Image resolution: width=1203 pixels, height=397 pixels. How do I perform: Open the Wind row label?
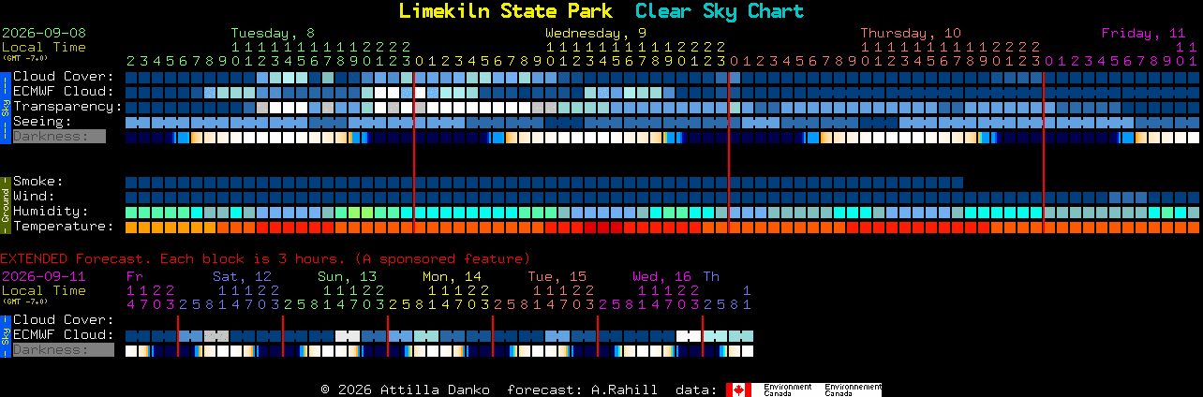(34, 197)
